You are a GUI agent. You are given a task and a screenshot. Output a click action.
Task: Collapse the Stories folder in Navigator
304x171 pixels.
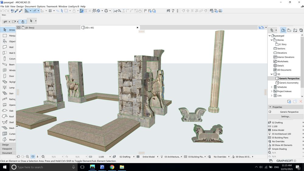pyautogui.click(x=272, y=40)
